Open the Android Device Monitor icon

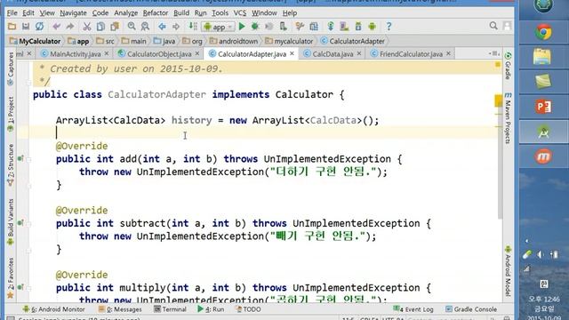[372, 27]
